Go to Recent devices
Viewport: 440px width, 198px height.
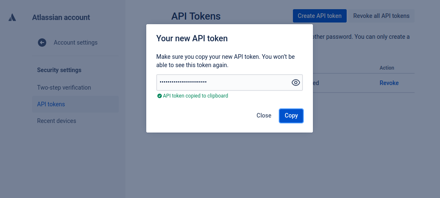(57, 121)
